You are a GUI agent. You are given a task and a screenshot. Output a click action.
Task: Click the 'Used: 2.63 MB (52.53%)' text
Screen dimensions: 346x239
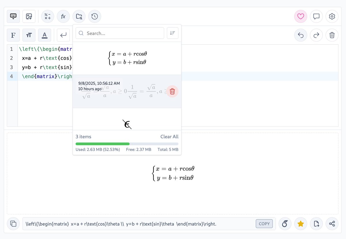98,150
